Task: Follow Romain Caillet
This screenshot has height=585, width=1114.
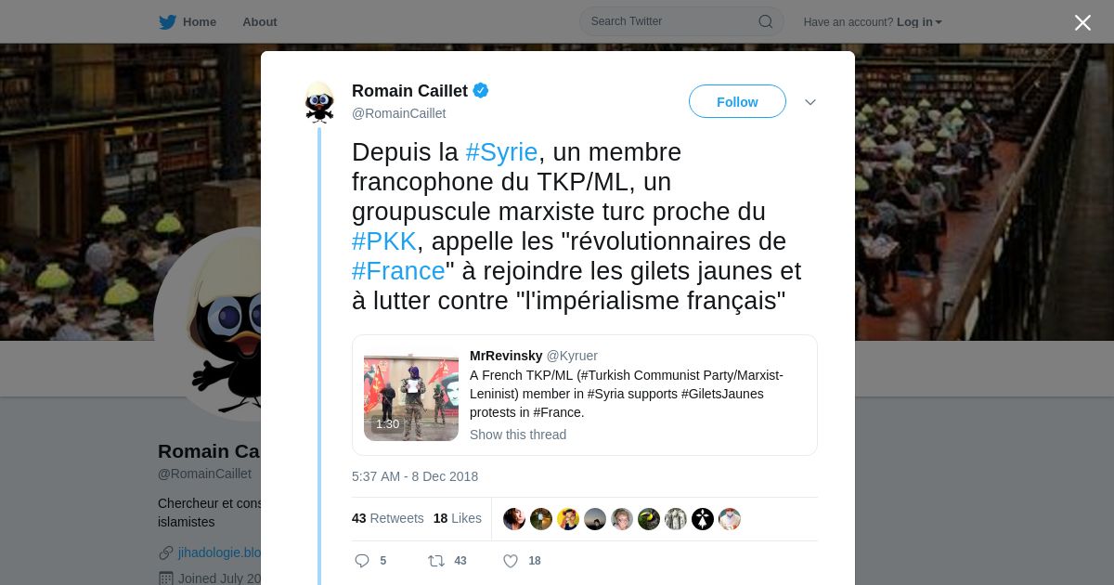Action: 737,101
